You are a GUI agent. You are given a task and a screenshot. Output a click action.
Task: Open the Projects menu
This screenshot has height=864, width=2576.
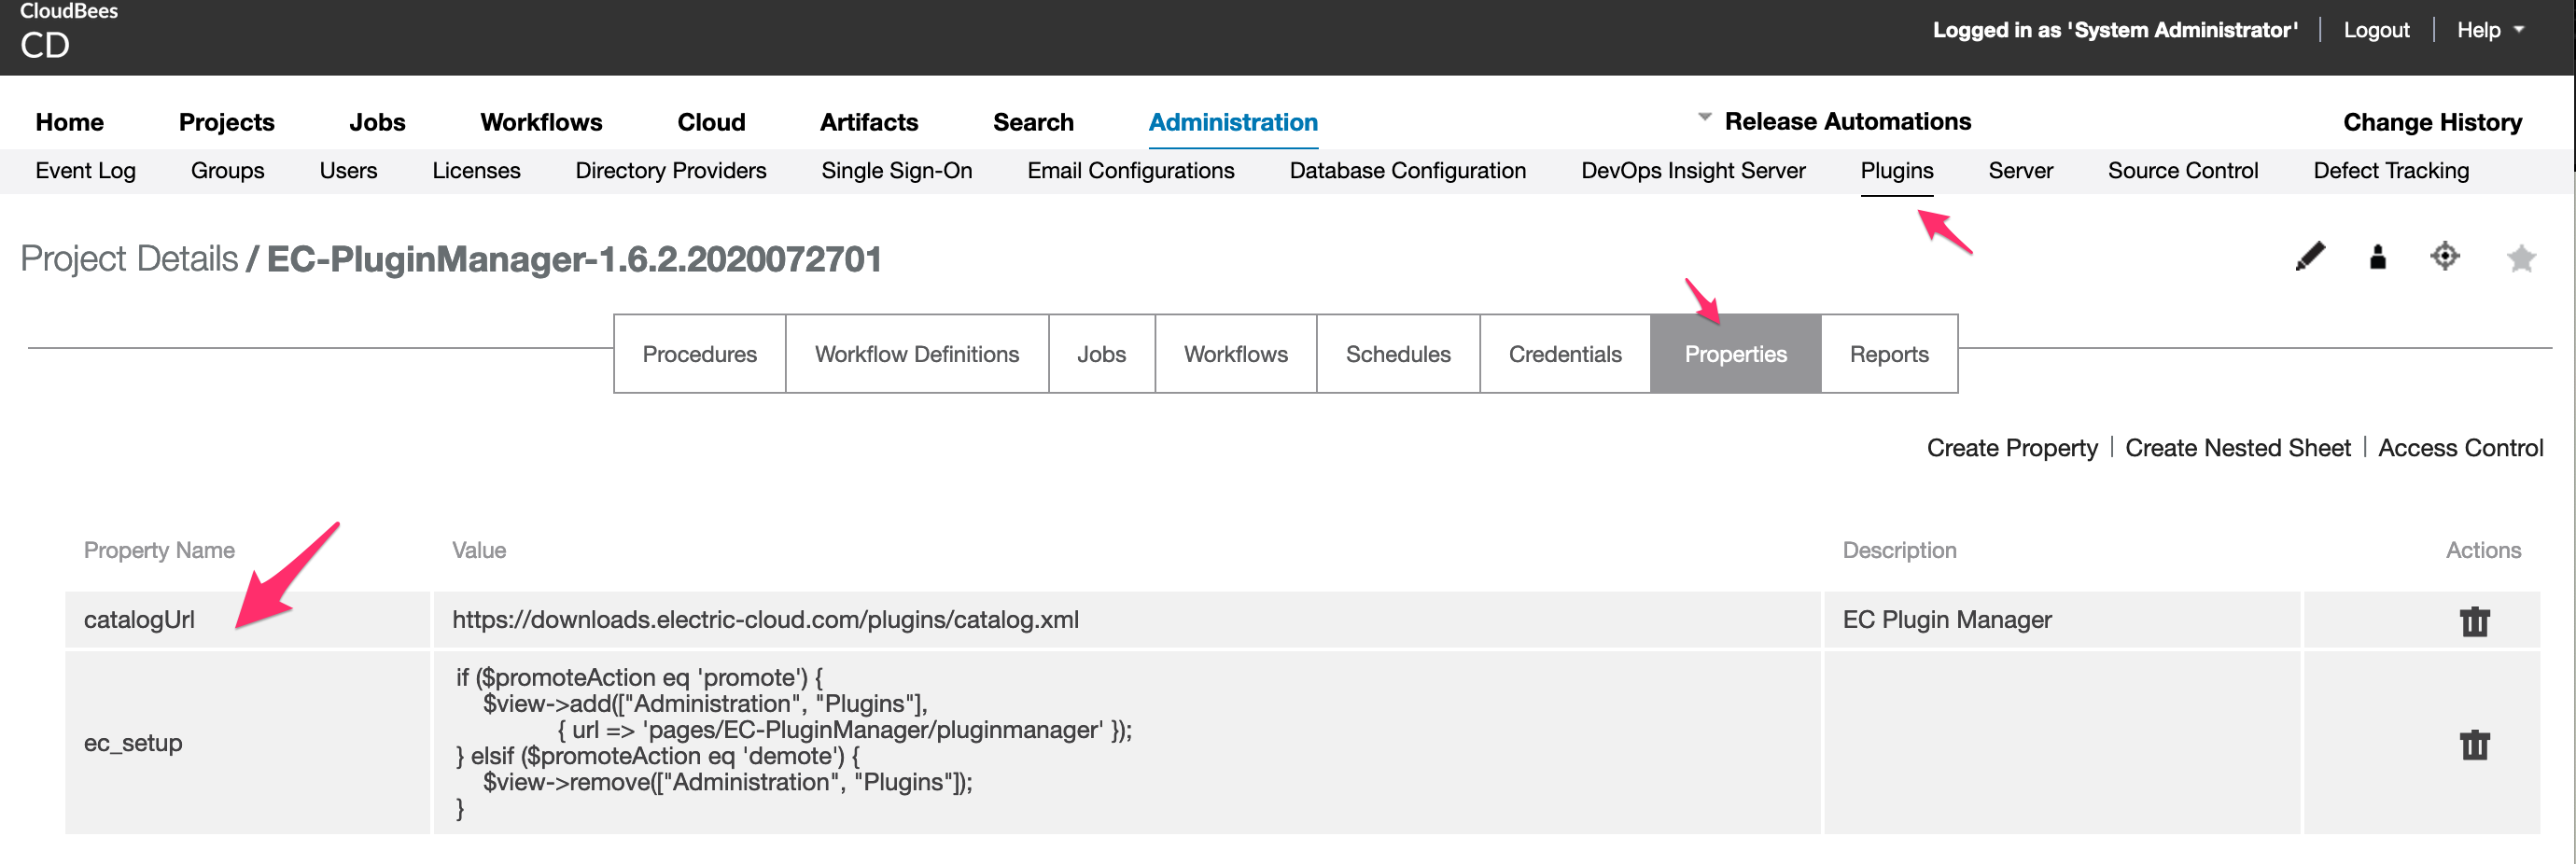pos(227,122)
